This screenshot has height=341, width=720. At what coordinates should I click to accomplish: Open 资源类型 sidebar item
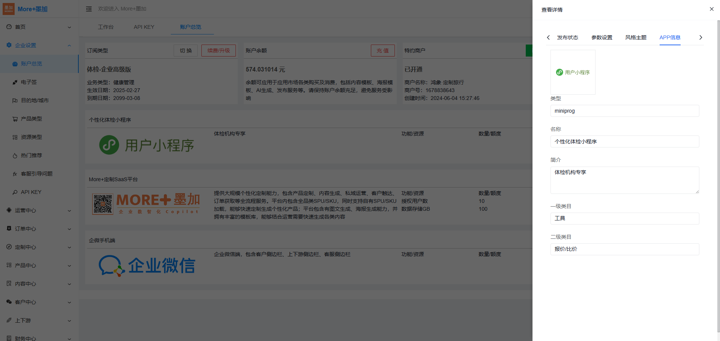click(31, 137)
